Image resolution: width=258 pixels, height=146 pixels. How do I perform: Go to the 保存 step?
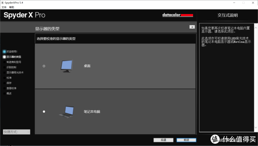[9, 83]
